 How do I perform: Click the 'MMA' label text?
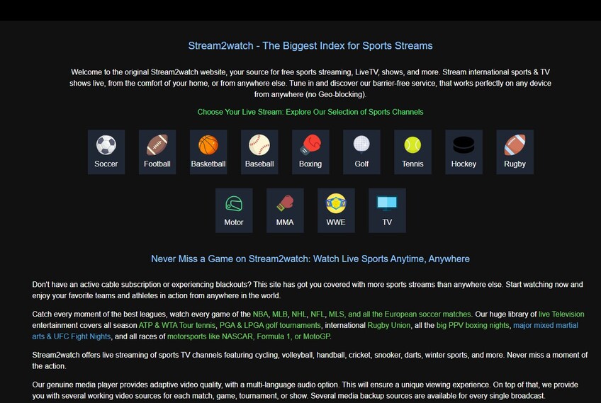[x=285, y=222]
